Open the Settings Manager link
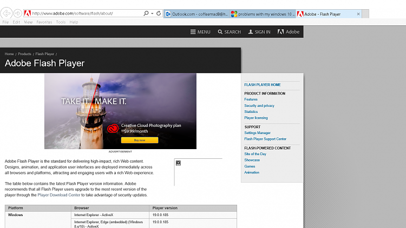 257,133
